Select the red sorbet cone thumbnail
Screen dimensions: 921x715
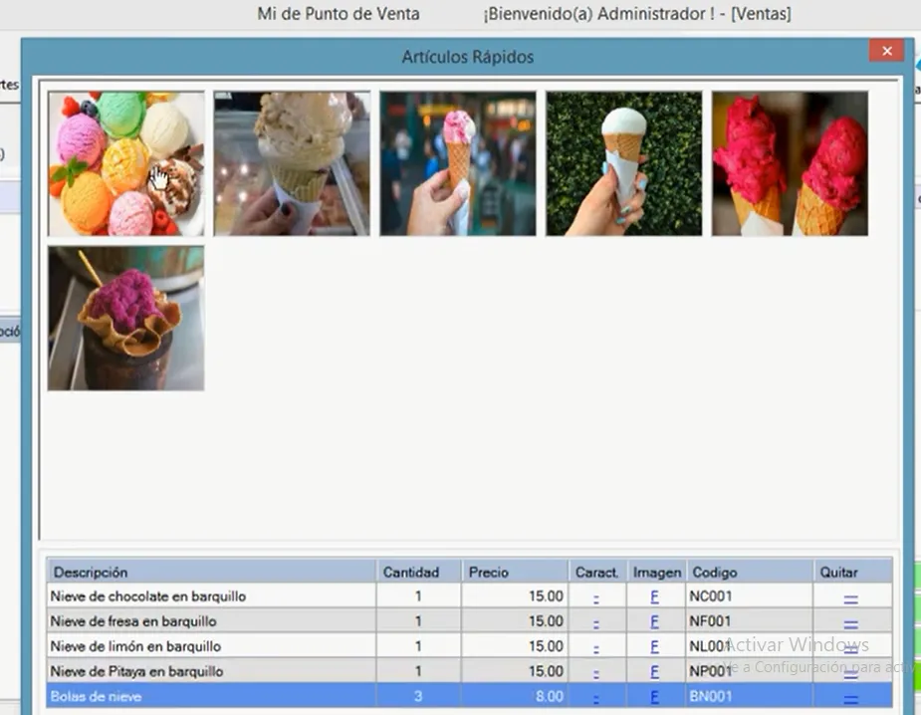(x=790, y=162)
